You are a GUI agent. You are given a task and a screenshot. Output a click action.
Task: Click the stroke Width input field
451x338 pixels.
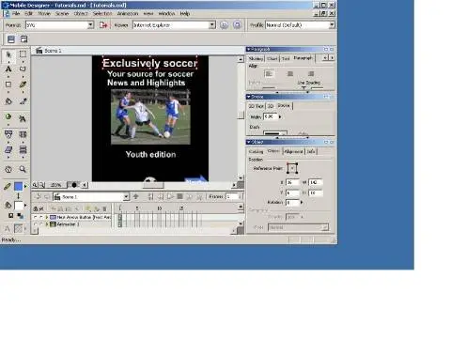271,116
